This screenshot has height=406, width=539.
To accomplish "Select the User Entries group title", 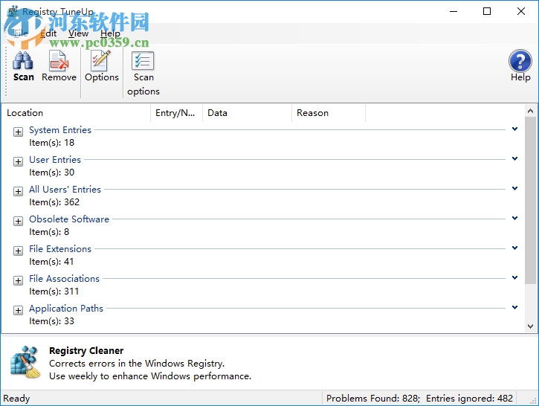I will 55,160.
